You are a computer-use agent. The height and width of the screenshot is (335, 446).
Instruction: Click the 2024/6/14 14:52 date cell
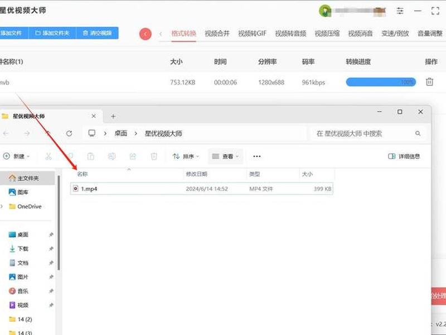tap(207, 189)
